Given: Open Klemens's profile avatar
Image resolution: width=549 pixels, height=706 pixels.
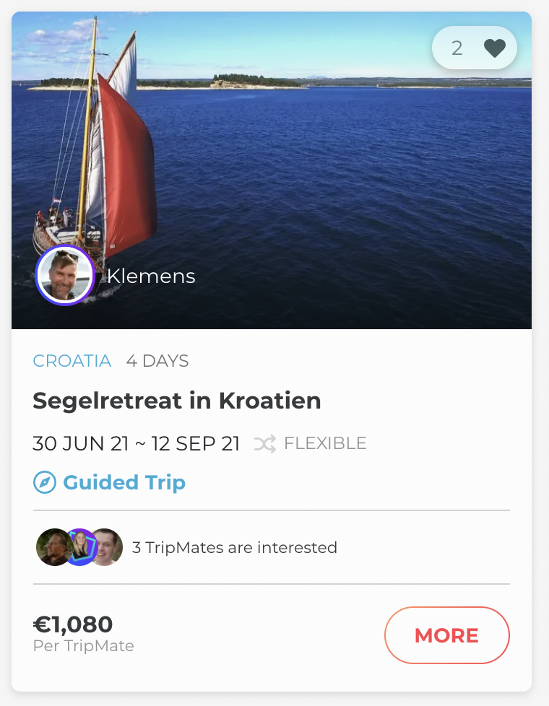Looking at the screenshot, I should coord(64,275).
